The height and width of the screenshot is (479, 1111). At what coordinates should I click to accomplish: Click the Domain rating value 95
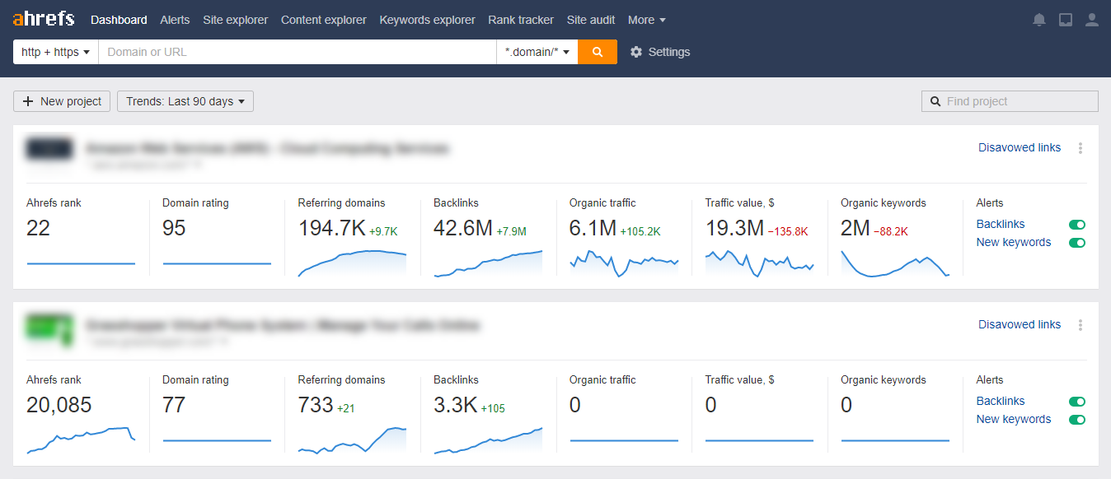(174, 229)
